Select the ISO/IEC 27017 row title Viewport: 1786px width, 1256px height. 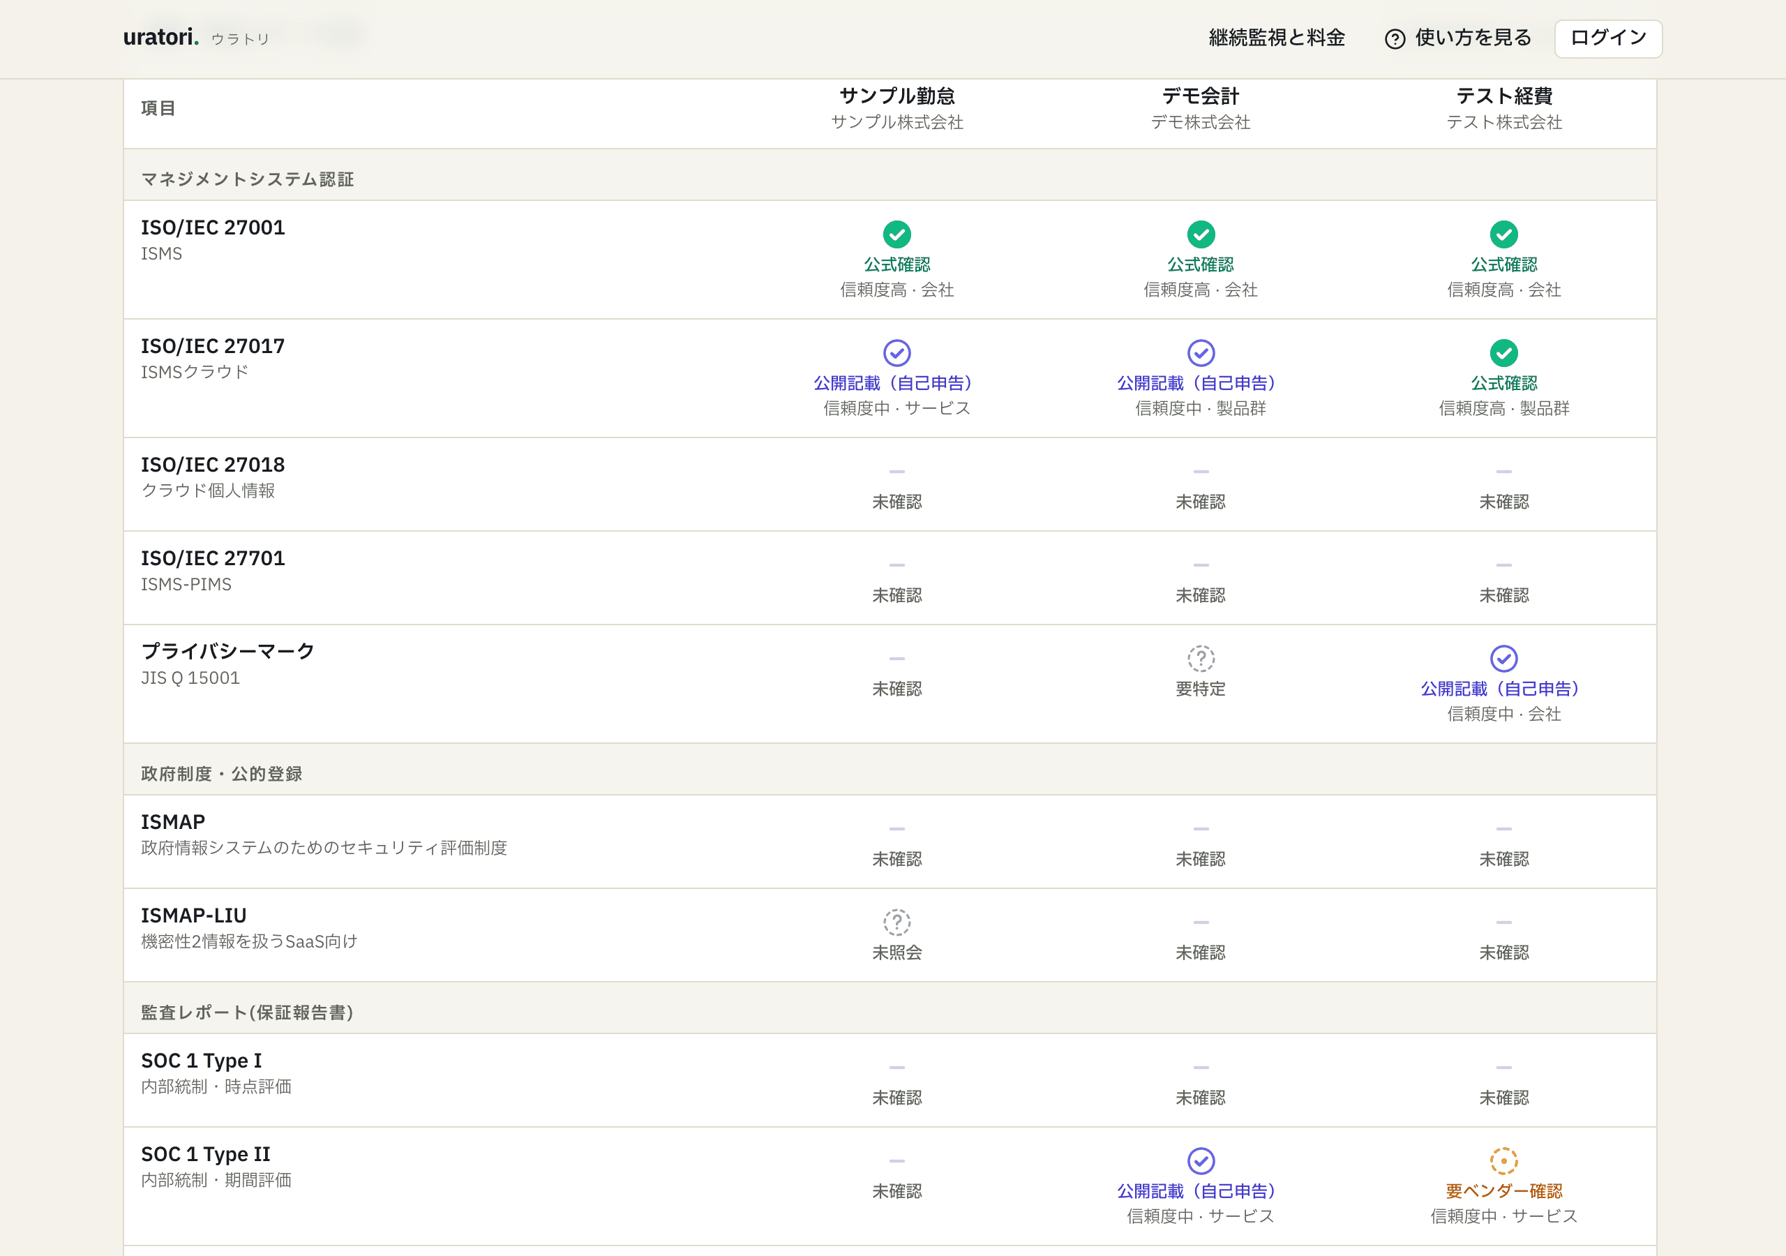click(x=213, y=345)
